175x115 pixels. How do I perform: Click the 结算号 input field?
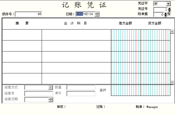(x=39, y=93)
